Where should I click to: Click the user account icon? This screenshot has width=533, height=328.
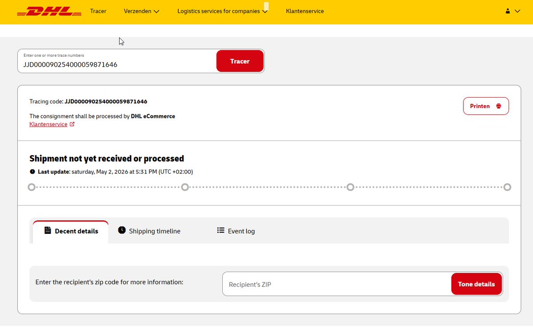[508, 11]
